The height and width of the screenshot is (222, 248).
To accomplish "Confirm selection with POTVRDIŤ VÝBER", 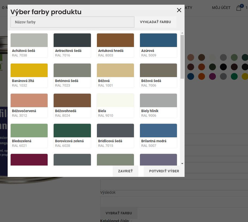I will [x=164, y=171].
